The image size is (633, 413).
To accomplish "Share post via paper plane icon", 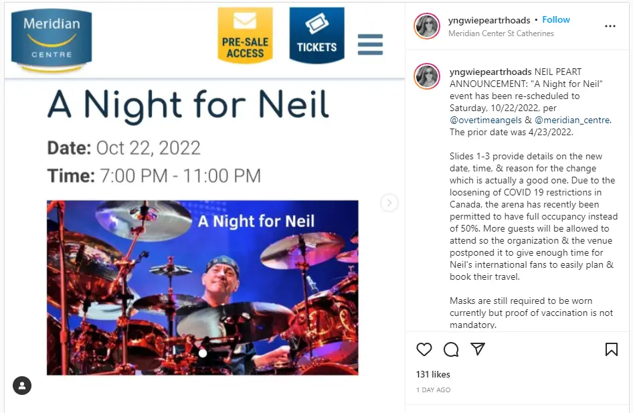I will [478, 349].
